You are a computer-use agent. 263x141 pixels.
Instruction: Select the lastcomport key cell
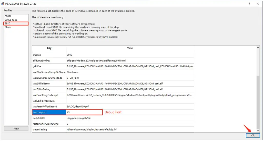(49, 112)
